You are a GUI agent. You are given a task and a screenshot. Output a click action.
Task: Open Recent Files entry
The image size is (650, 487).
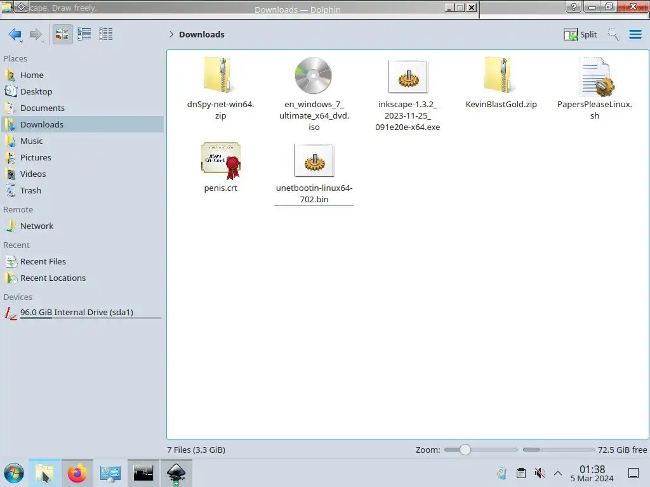pos(83,262)
